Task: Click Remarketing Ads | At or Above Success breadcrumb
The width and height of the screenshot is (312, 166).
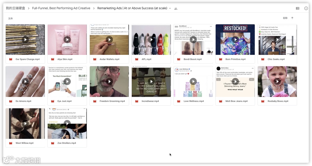Action: (x=132, y=8)
